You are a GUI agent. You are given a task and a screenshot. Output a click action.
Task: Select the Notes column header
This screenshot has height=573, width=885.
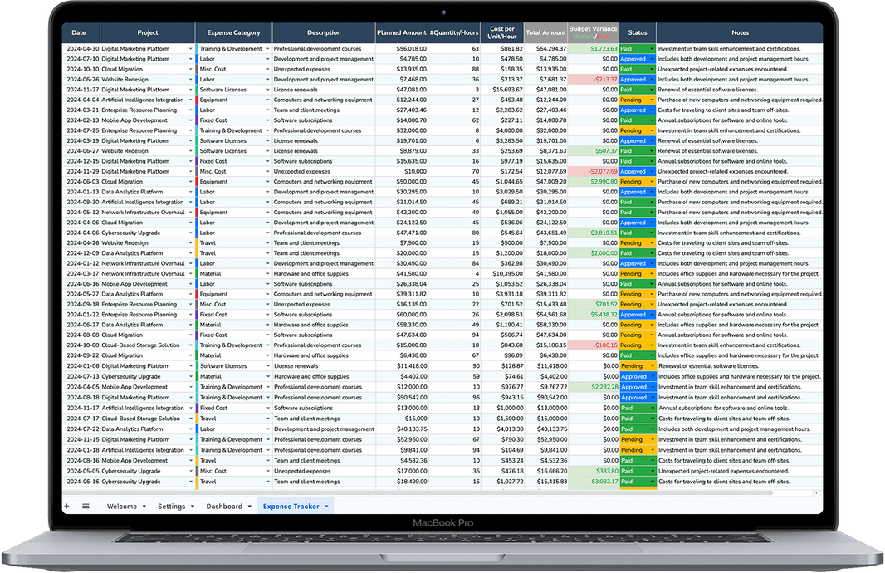740,32
